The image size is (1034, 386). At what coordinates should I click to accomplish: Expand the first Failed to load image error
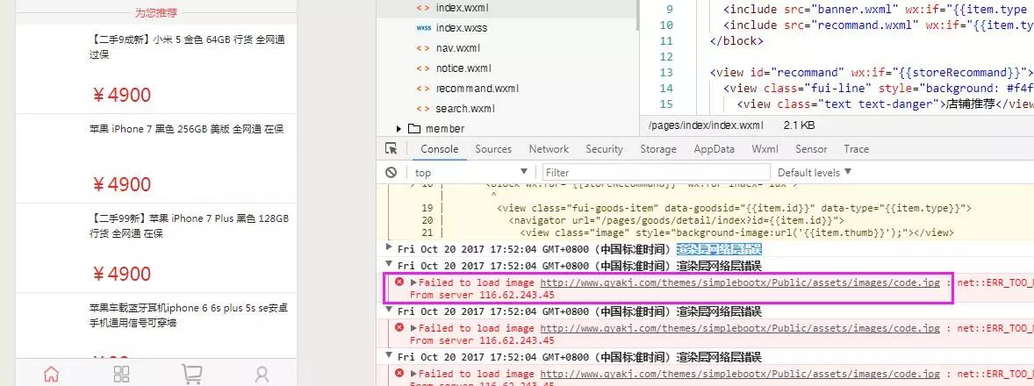414,282
